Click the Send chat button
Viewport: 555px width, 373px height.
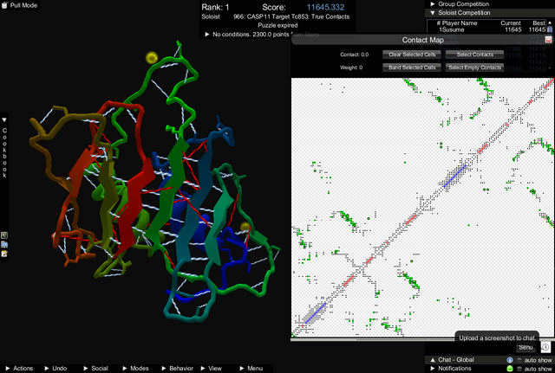(x=526, y=348)
